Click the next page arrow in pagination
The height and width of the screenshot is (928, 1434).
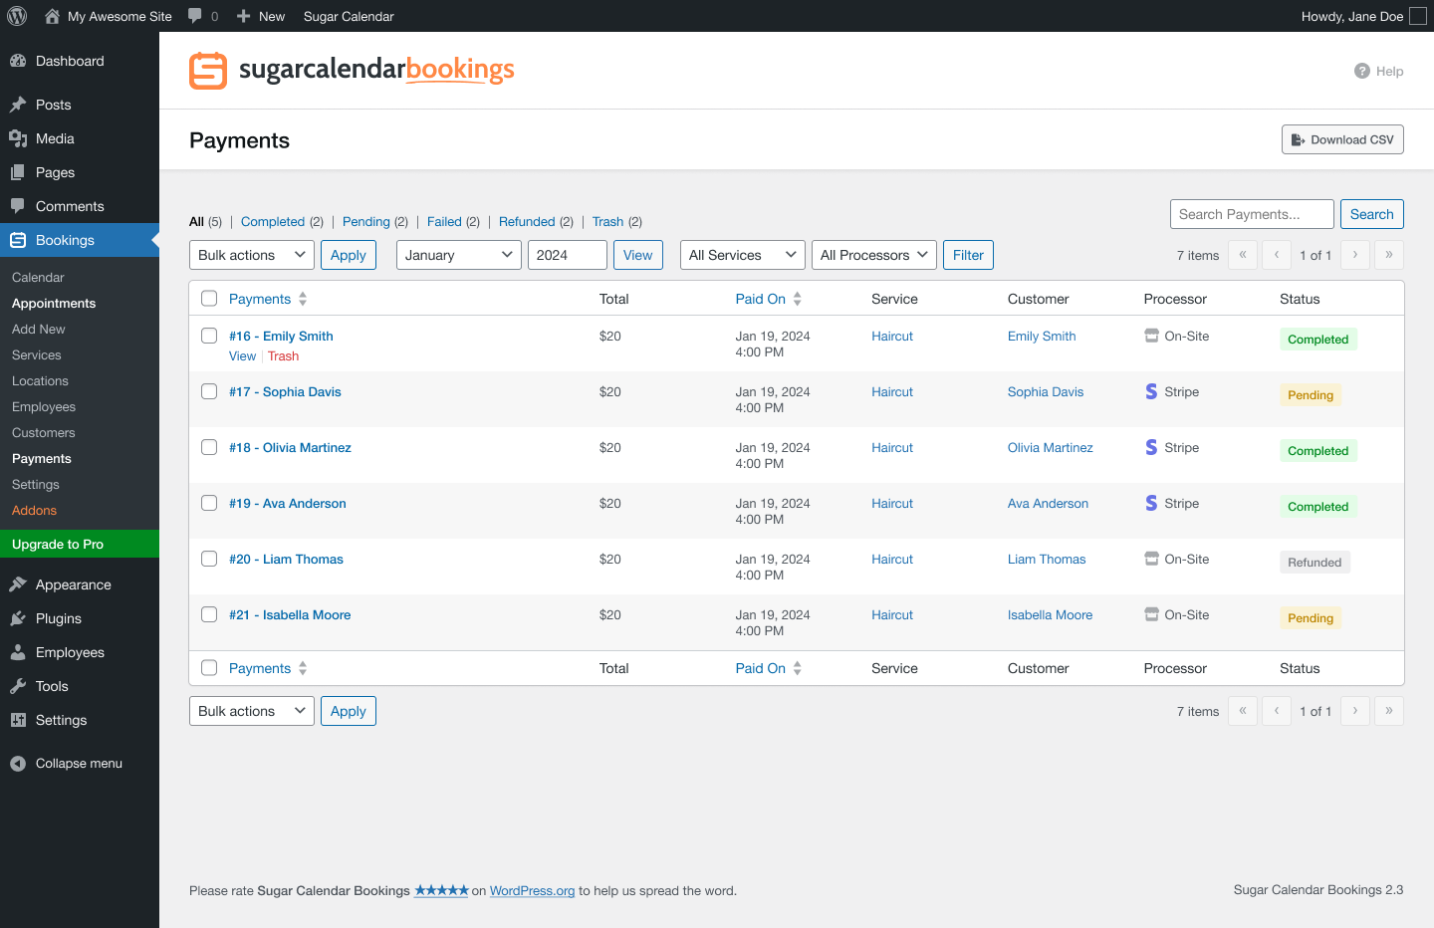point(1355,255)
